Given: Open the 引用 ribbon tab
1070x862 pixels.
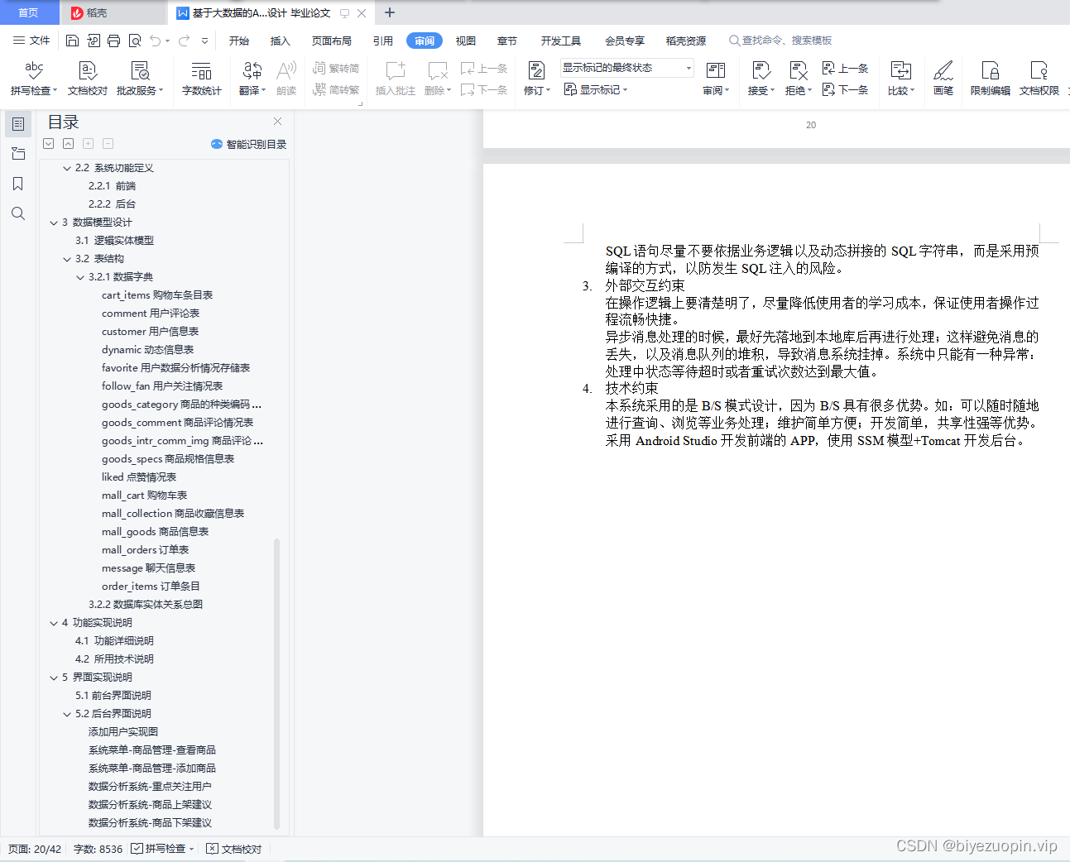Looking at the screenshot, I should coord(383,41).
